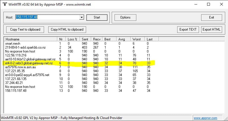228x121 pixels.
Task: Start the trace with Start button
Action: coord(97,17)
